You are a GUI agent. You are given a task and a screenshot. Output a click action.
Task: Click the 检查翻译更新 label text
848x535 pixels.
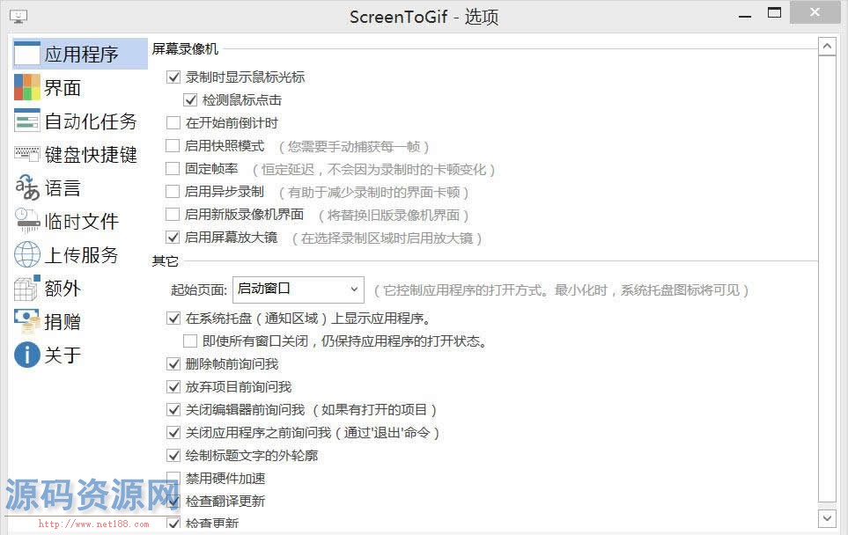(x=225, y=501)
